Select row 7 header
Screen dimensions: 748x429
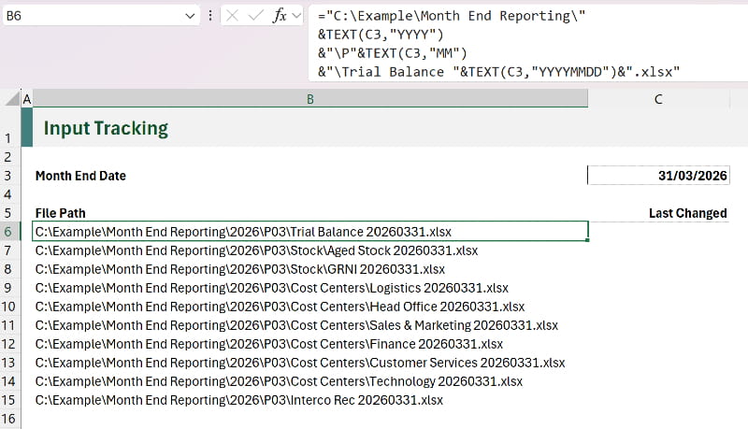click(x=9, y=250)
